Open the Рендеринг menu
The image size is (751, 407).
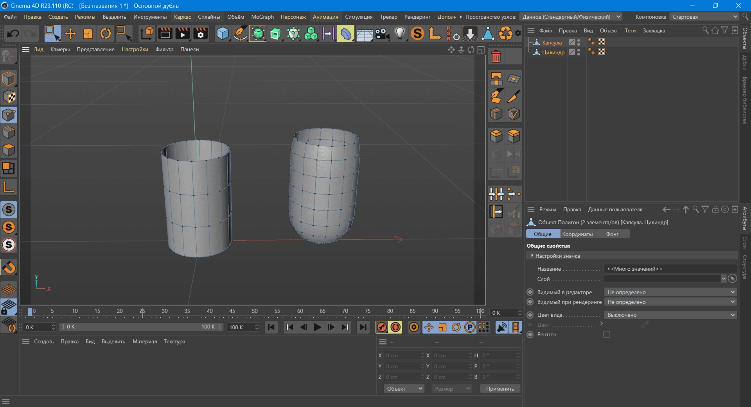417,17
